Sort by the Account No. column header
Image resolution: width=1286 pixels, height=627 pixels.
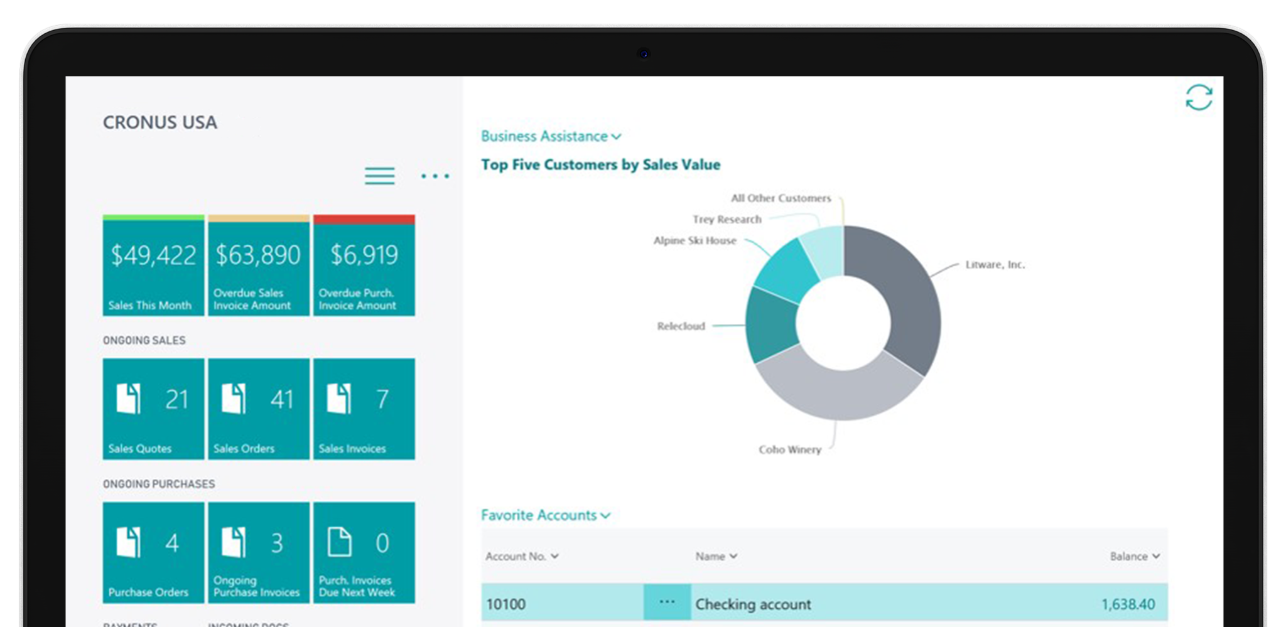(522, 556)
